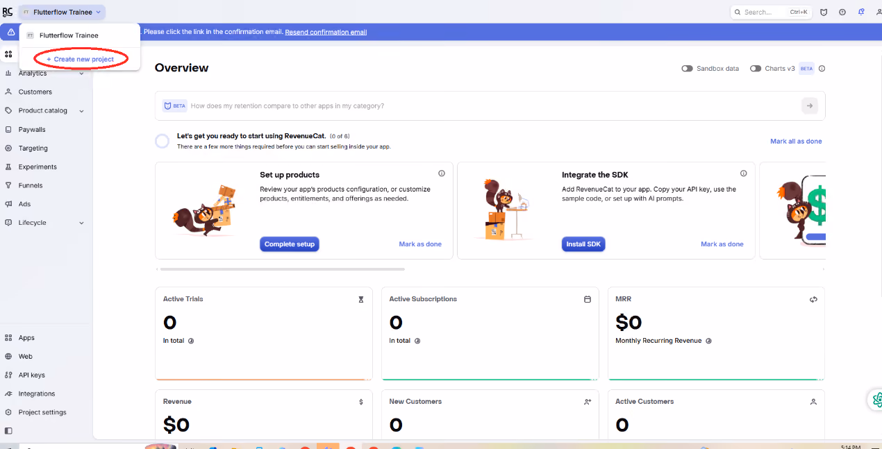Click the Mark all as done link
The image size is (882, 449).
click(796, 142)
